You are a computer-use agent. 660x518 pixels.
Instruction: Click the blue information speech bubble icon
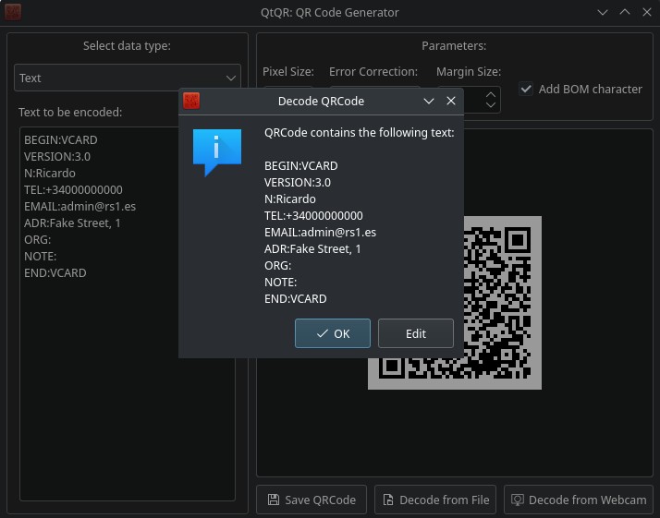[217, 152]
